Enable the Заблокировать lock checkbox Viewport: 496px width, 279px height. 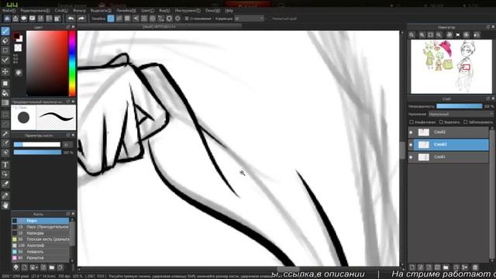point(465,122)
